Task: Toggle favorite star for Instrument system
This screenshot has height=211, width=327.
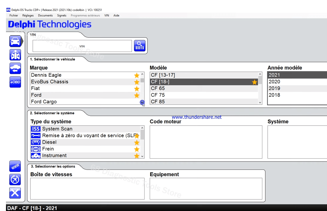Action: click(137, 156)
